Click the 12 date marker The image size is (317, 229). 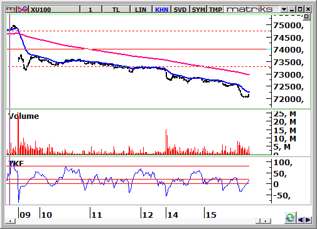point(148,215)
